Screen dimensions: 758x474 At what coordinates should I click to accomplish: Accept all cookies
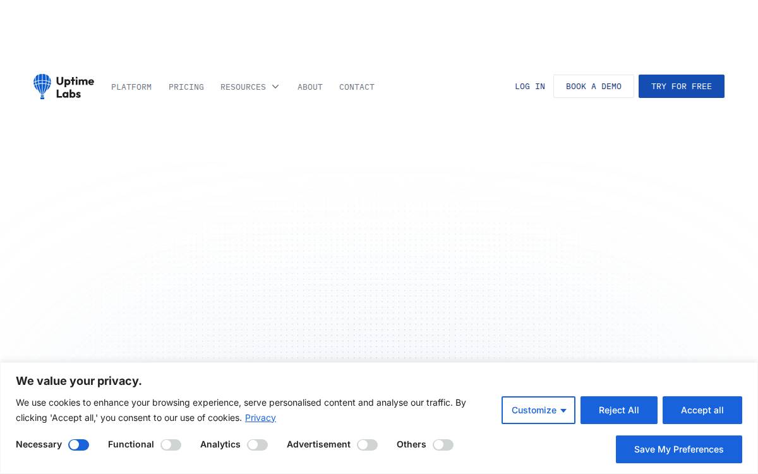[702, 410]
